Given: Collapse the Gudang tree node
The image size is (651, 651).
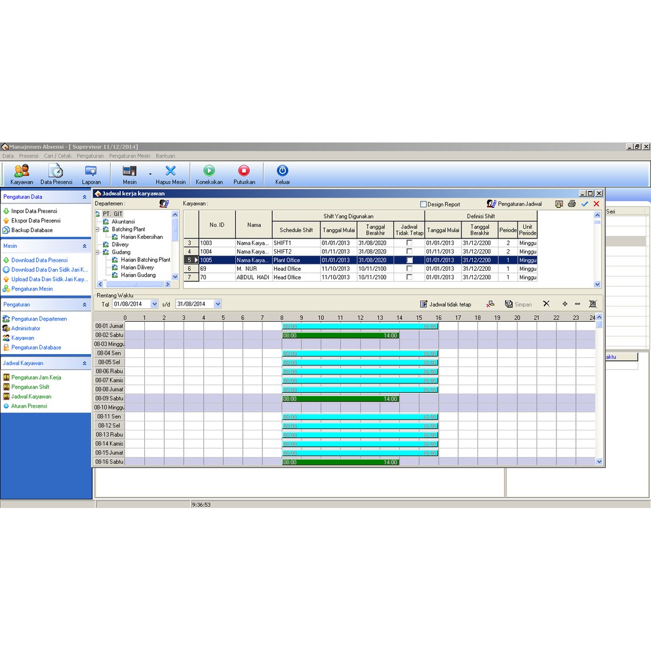Looking at the screenshot, I should pos(98,252).
